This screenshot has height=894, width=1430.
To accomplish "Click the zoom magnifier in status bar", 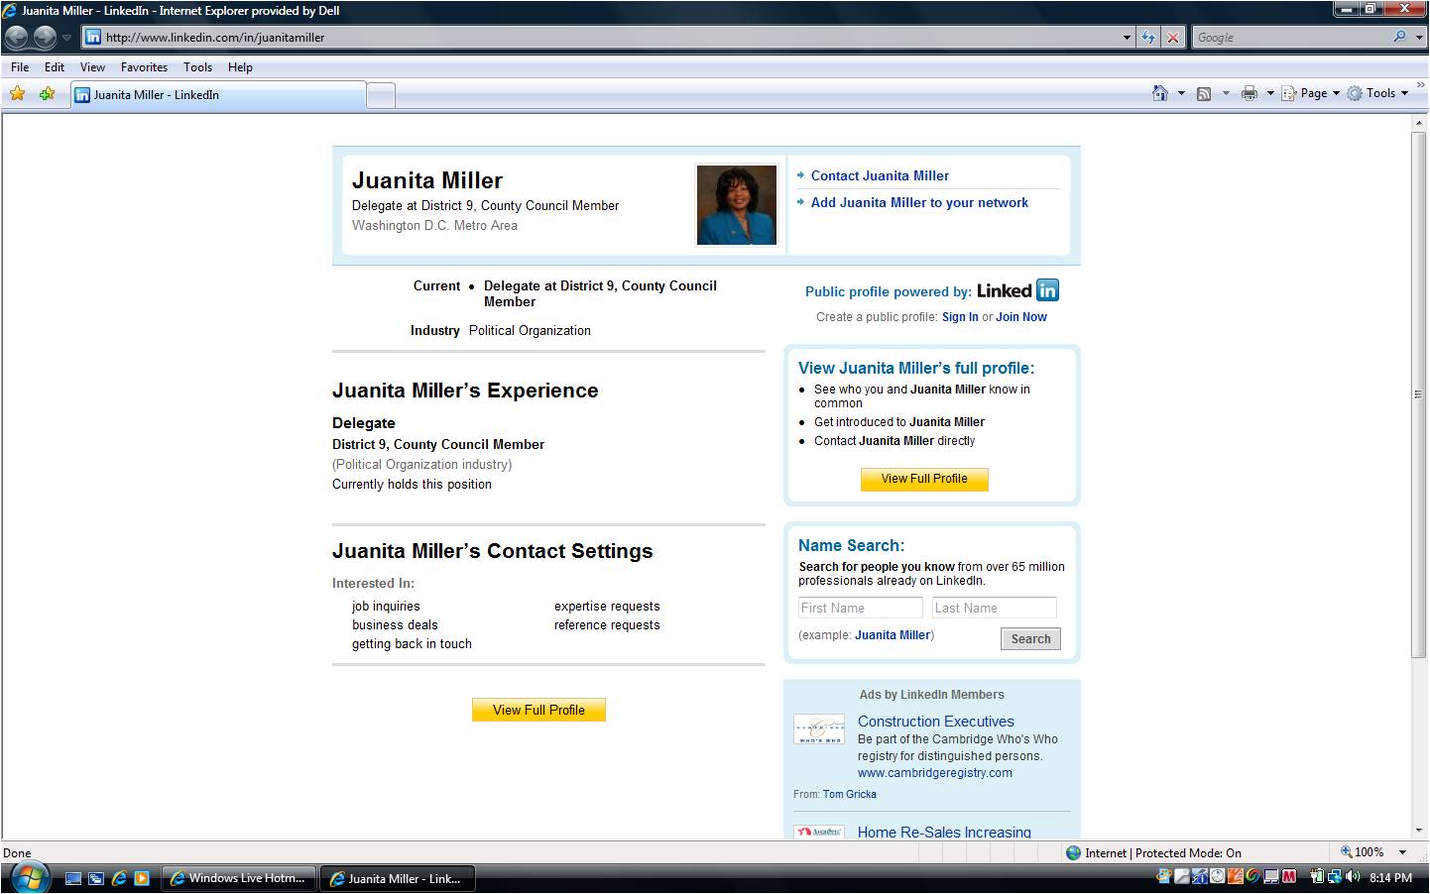I will [1346, 852].
